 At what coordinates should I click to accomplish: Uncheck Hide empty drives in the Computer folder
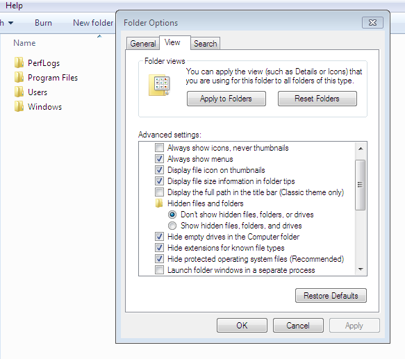pyautogui.click(x=159, y=237)
